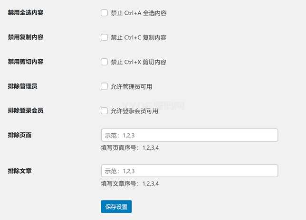306x220 pixels.
Task: Click the 禁用复制内容 row heading
Action: [x=26, y=37]
